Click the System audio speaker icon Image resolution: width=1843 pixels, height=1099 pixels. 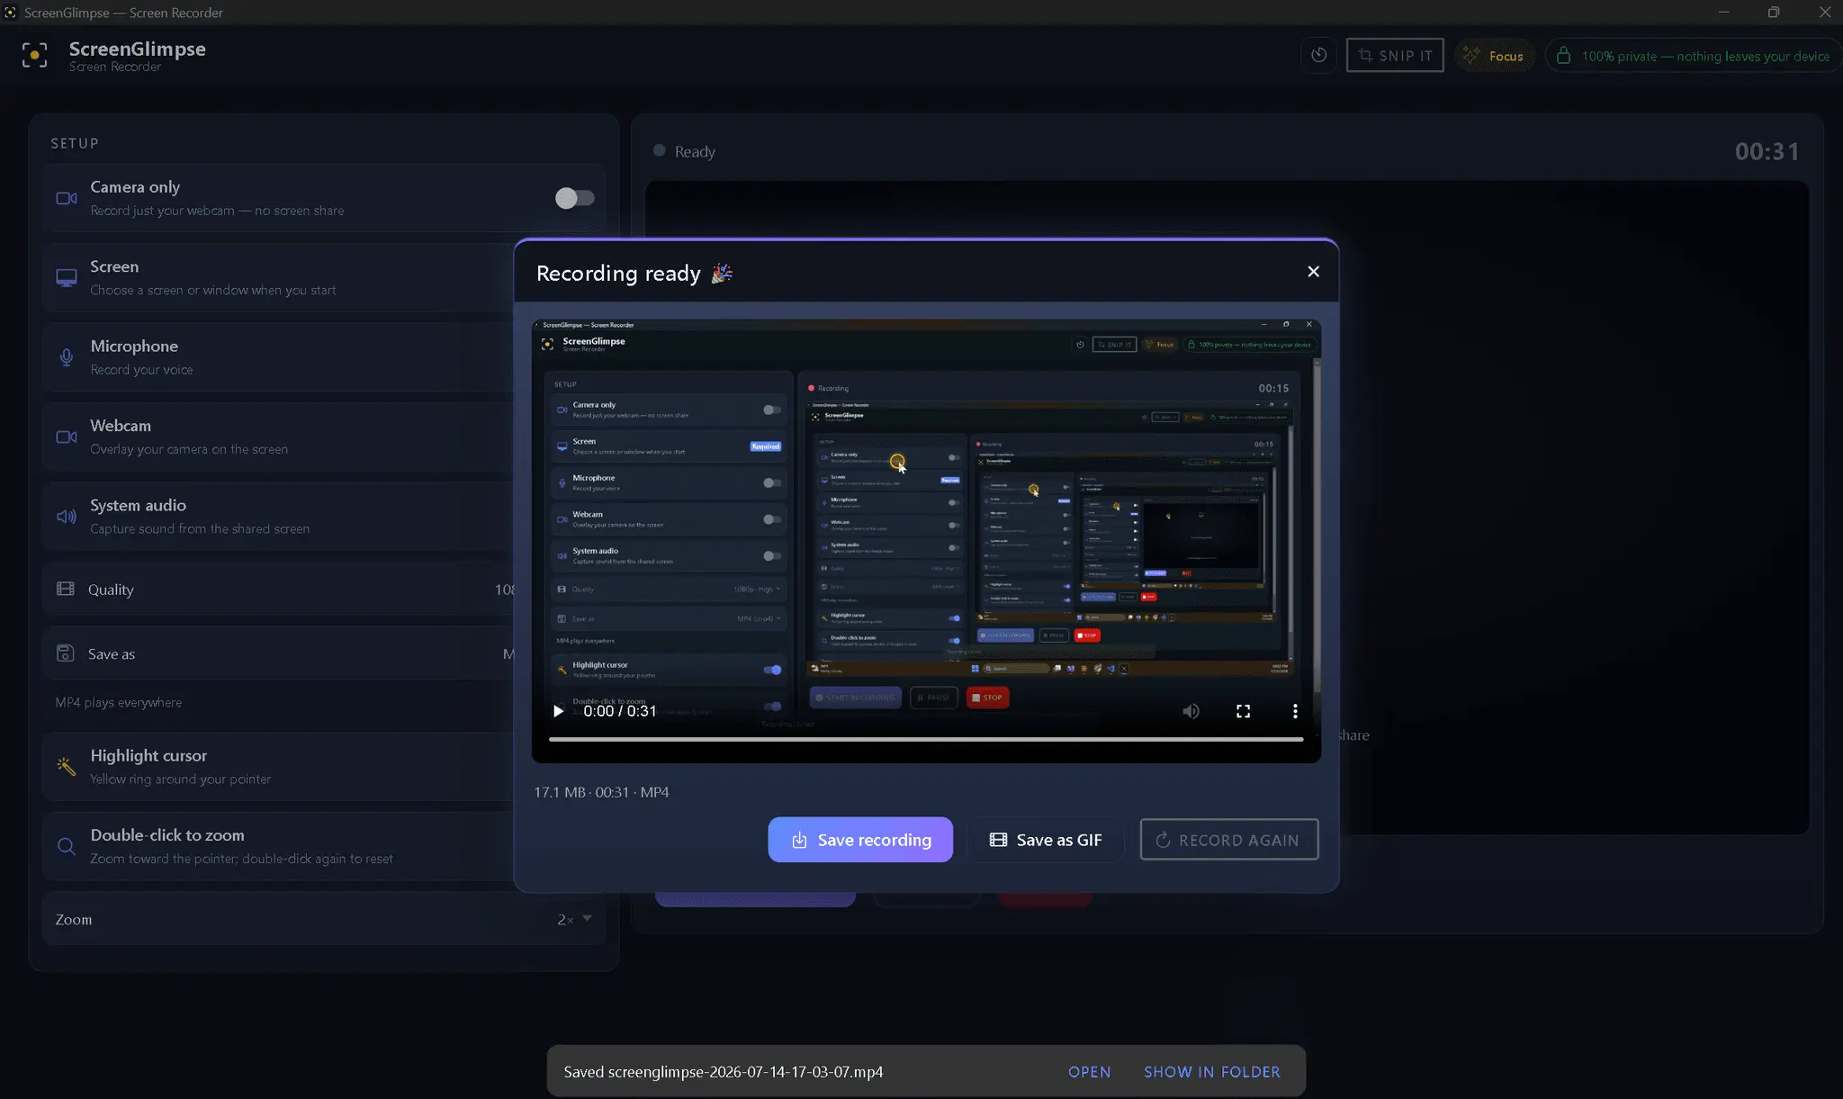[67, 517]
